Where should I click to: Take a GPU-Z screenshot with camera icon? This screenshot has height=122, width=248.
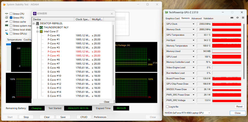[x=232, y=18]
